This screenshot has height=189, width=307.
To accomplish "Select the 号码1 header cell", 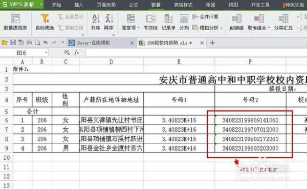I will (x=179, y=100).
